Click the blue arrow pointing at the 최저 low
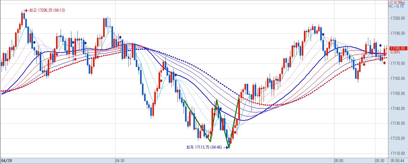 point(226,147)
